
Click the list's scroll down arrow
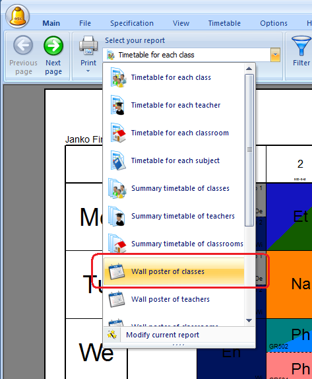(249, 320)
